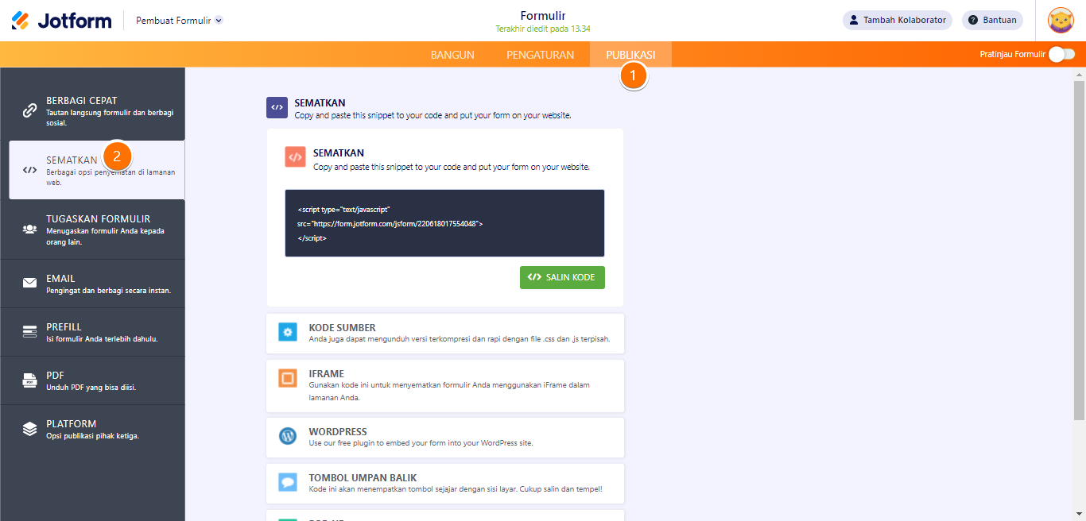Open the Tugaskan Formulir people icon
Screen dimensions: 1086x521
[x=30, y=229]
